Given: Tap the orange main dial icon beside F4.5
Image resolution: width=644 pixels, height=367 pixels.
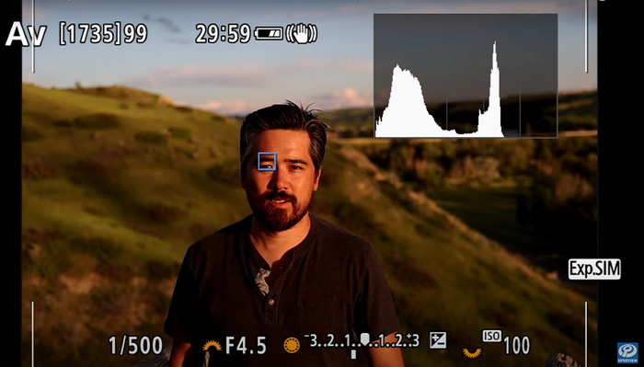Looking at the screenshot, I should pos(212,346).
